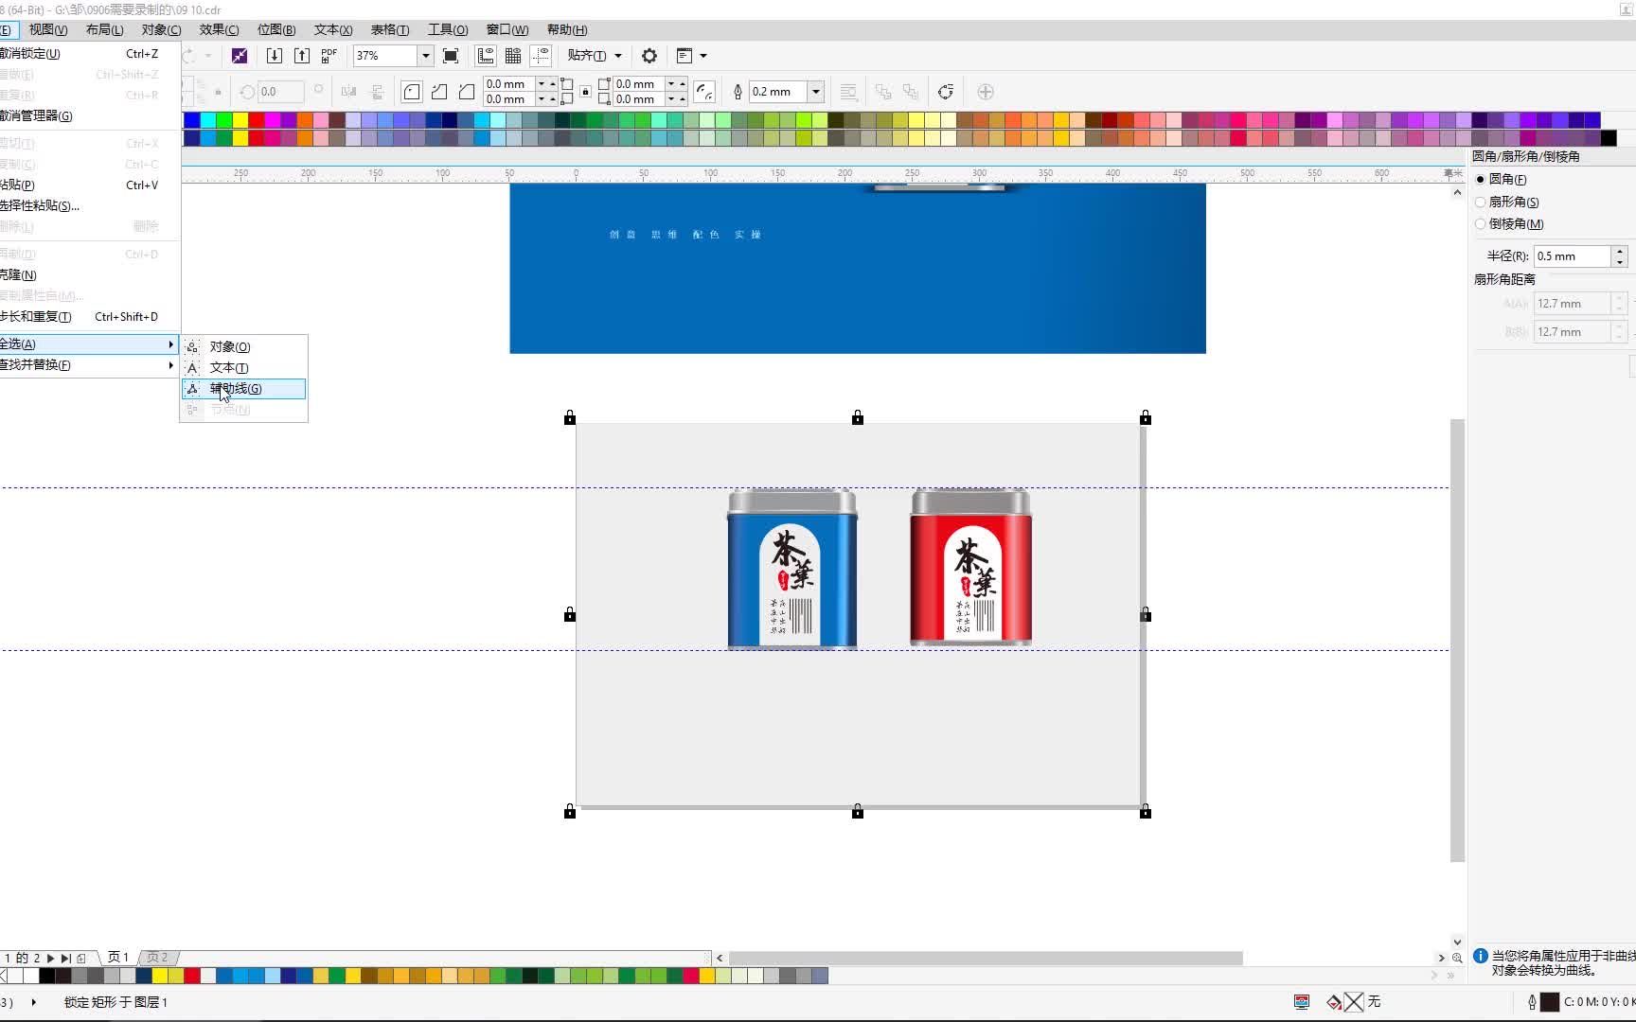Expand the 全选(A) submenu arrow
This screenshot has height=1022, width=1636.
[x=170, y=344]
